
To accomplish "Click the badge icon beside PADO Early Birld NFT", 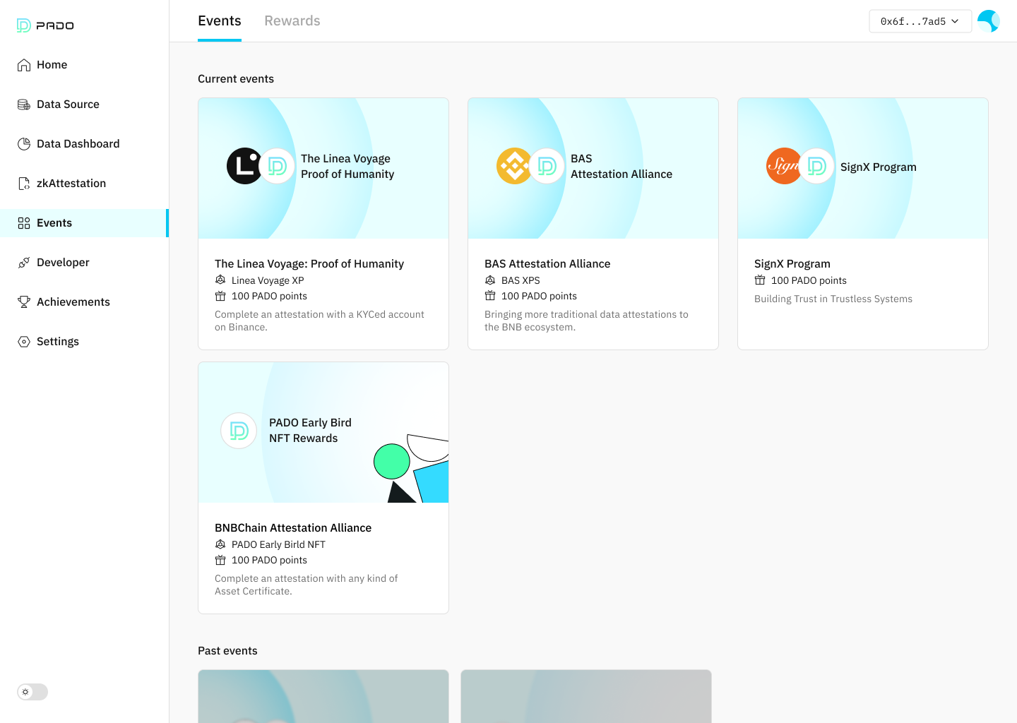I will click(220, 544).
